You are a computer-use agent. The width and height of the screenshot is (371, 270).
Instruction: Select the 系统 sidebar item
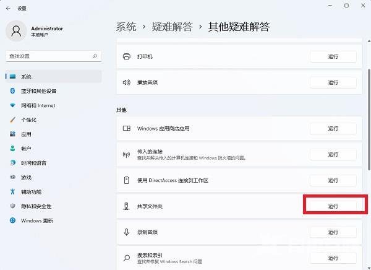[x=53, y=77]
